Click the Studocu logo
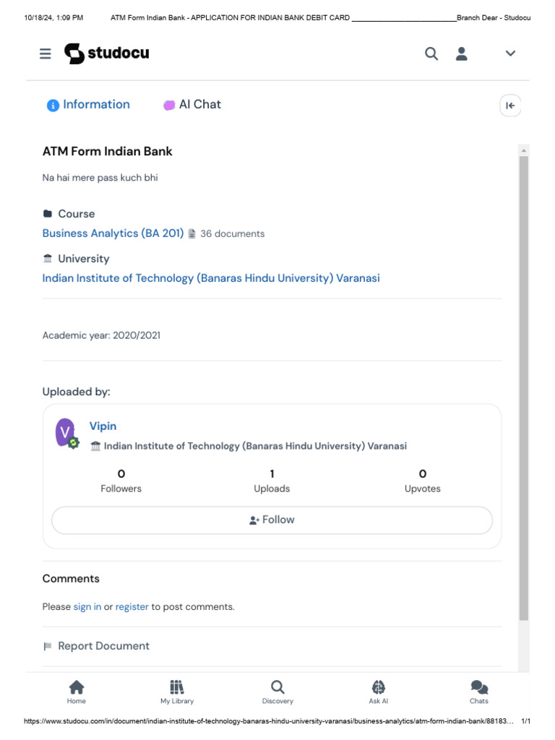The width and height of the screenshot is (555, 740). click(106, 53)
